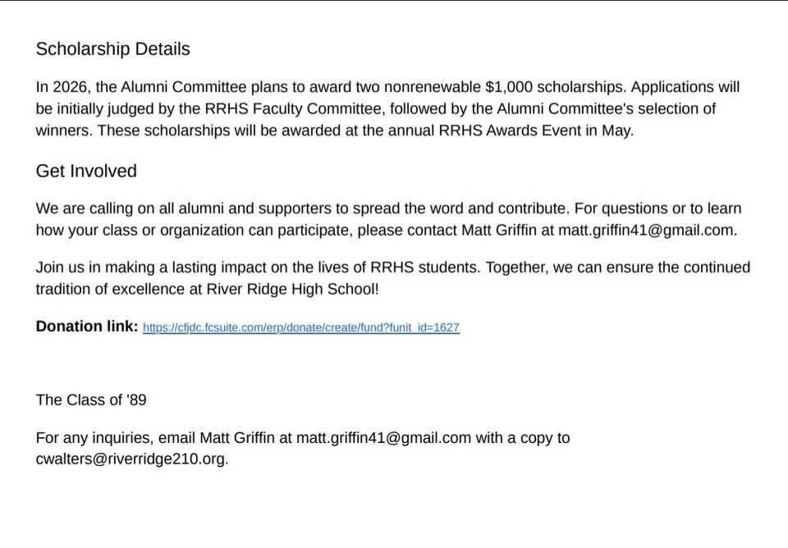Screen dimensions: 788x548
Task: Click "We are calling on all alumni" text
Action: (130, 208)
